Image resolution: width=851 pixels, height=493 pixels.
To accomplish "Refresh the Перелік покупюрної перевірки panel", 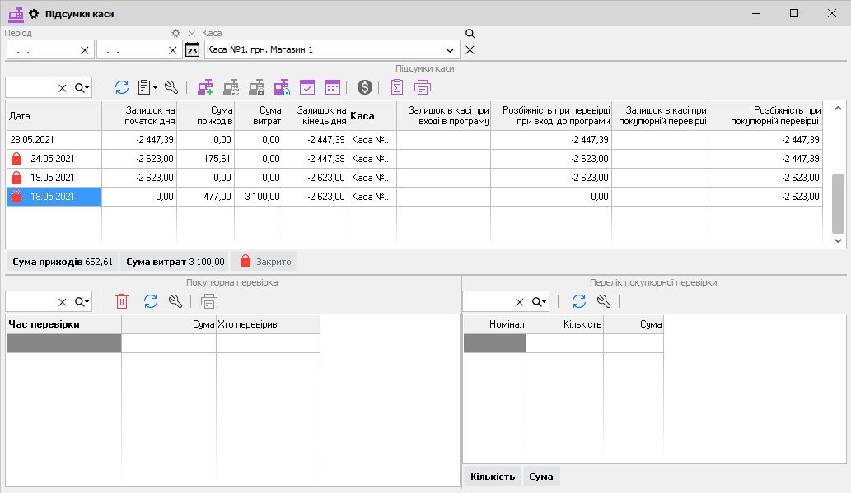I will point(579,301).
